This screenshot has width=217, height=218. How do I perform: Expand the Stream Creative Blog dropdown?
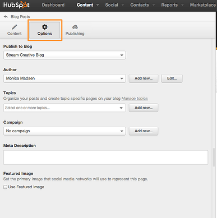(64, 55)
